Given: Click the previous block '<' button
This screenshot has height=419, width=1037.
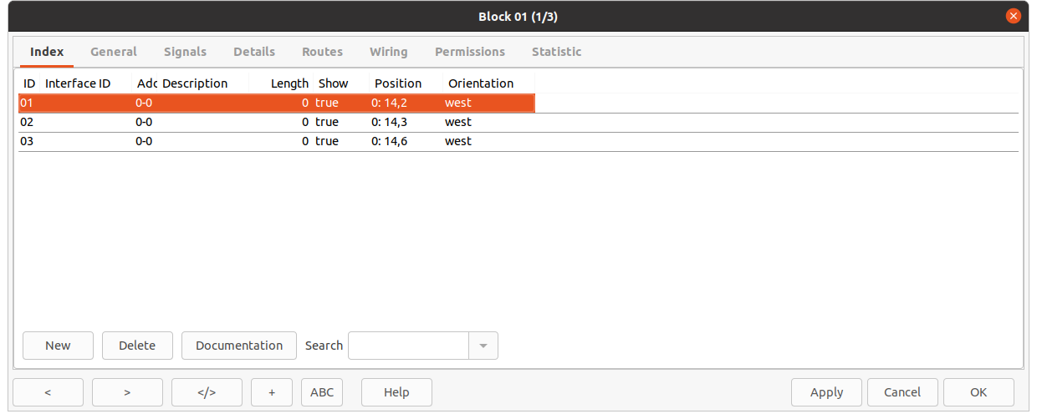Looking at the screenshot, I should pyautogui.click(x=48, y=392).
